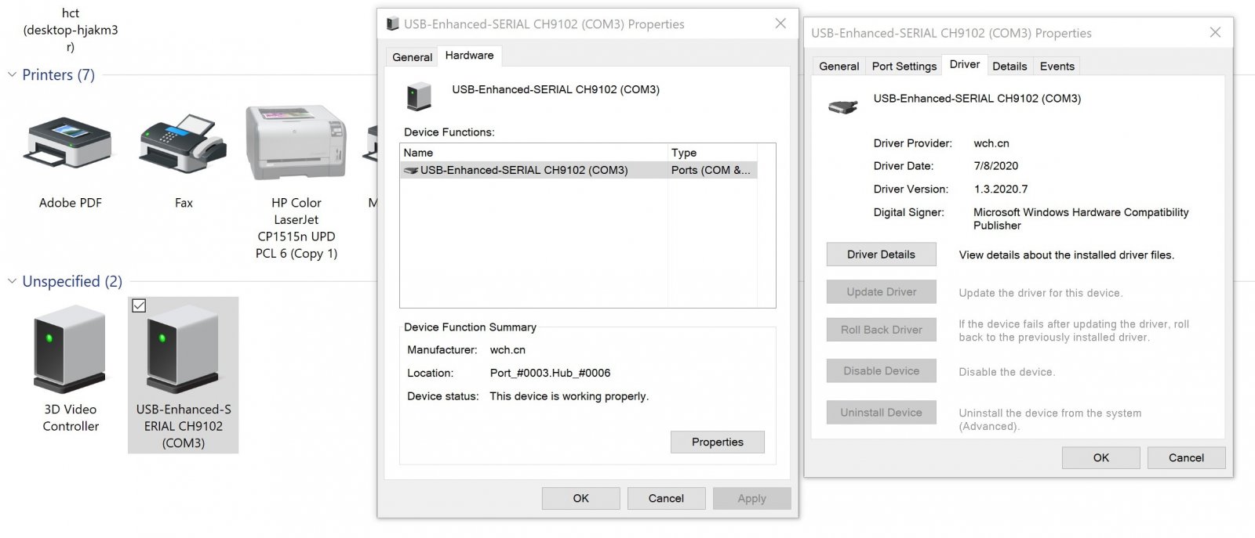Close the right Driver properties window

click(x=1215, y=32)
